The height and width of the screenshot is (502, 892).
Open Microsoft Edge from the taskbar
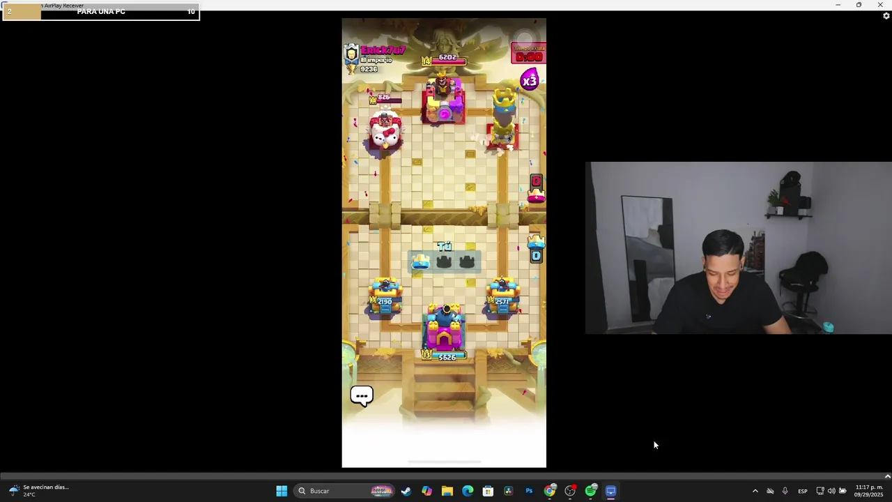click(468, 491)
